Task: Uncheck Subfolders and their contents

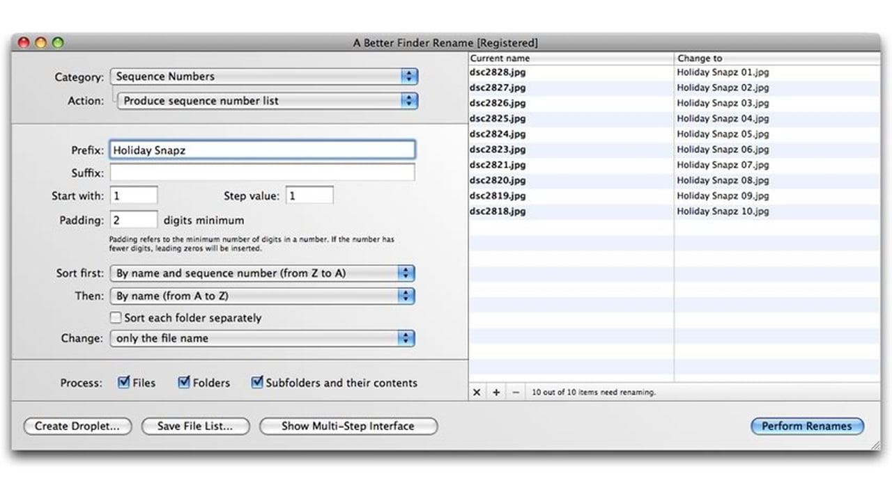Action: [x=257, y=382]
